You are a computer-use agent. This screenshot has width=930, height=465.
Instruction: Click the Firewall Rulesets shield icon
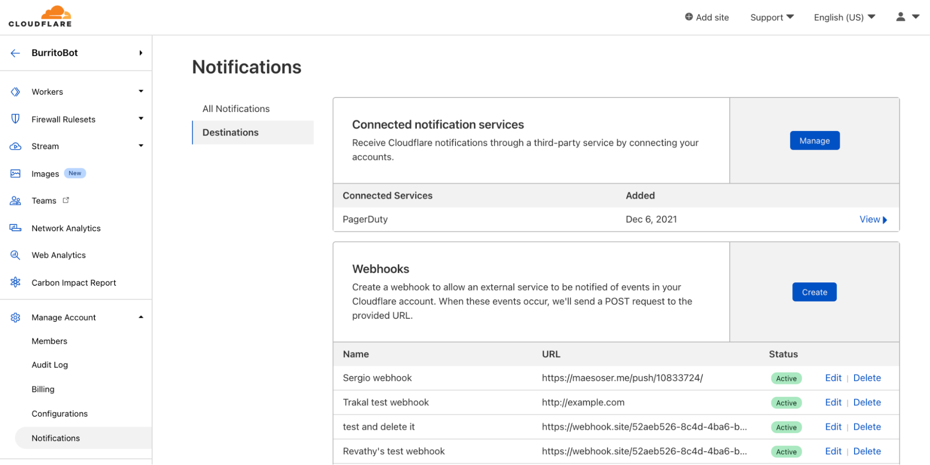pos(15,119)
